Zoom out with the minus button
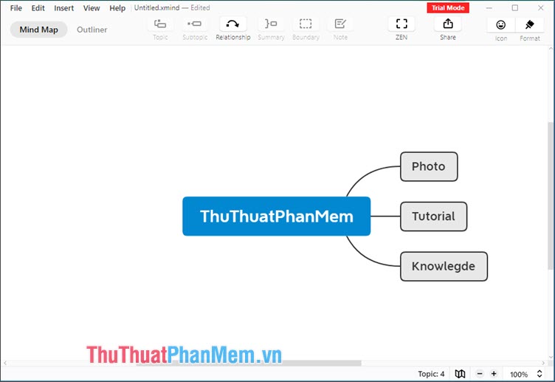Image resolution: width=555 pixels, height=382 pixels. coord(480,374)
